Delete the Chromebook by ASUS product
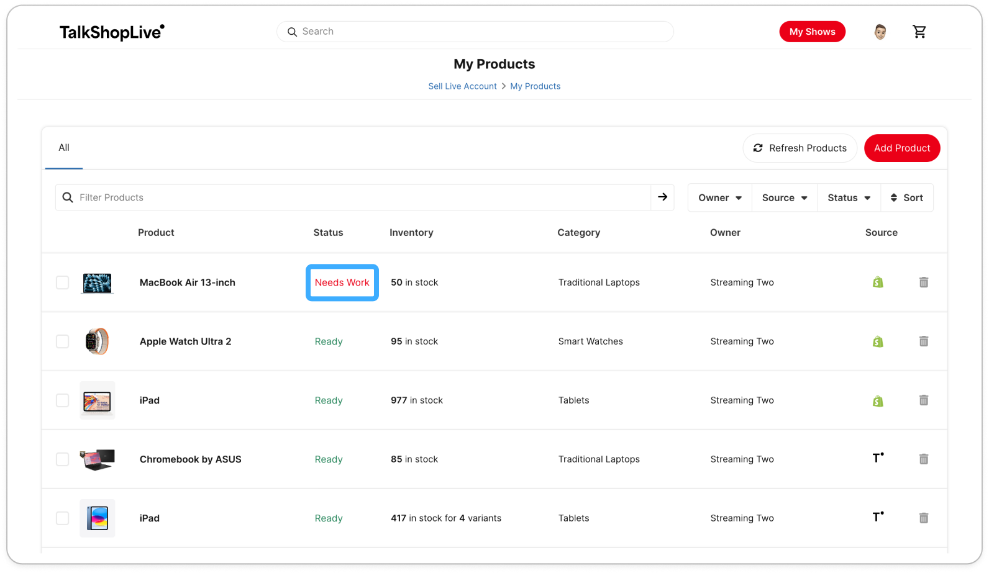989x573 pixels. pyautogui.click(x=924, y=459)
